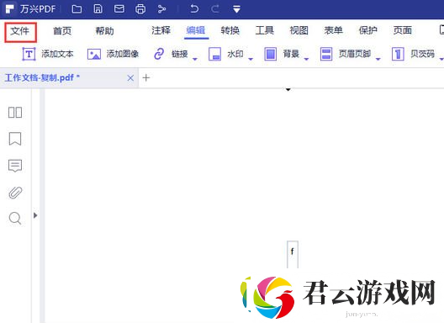The image size is (444, 323).
Task: Save the document using the floppy icon
Action: pyautogui.click(x=98, y=9)
